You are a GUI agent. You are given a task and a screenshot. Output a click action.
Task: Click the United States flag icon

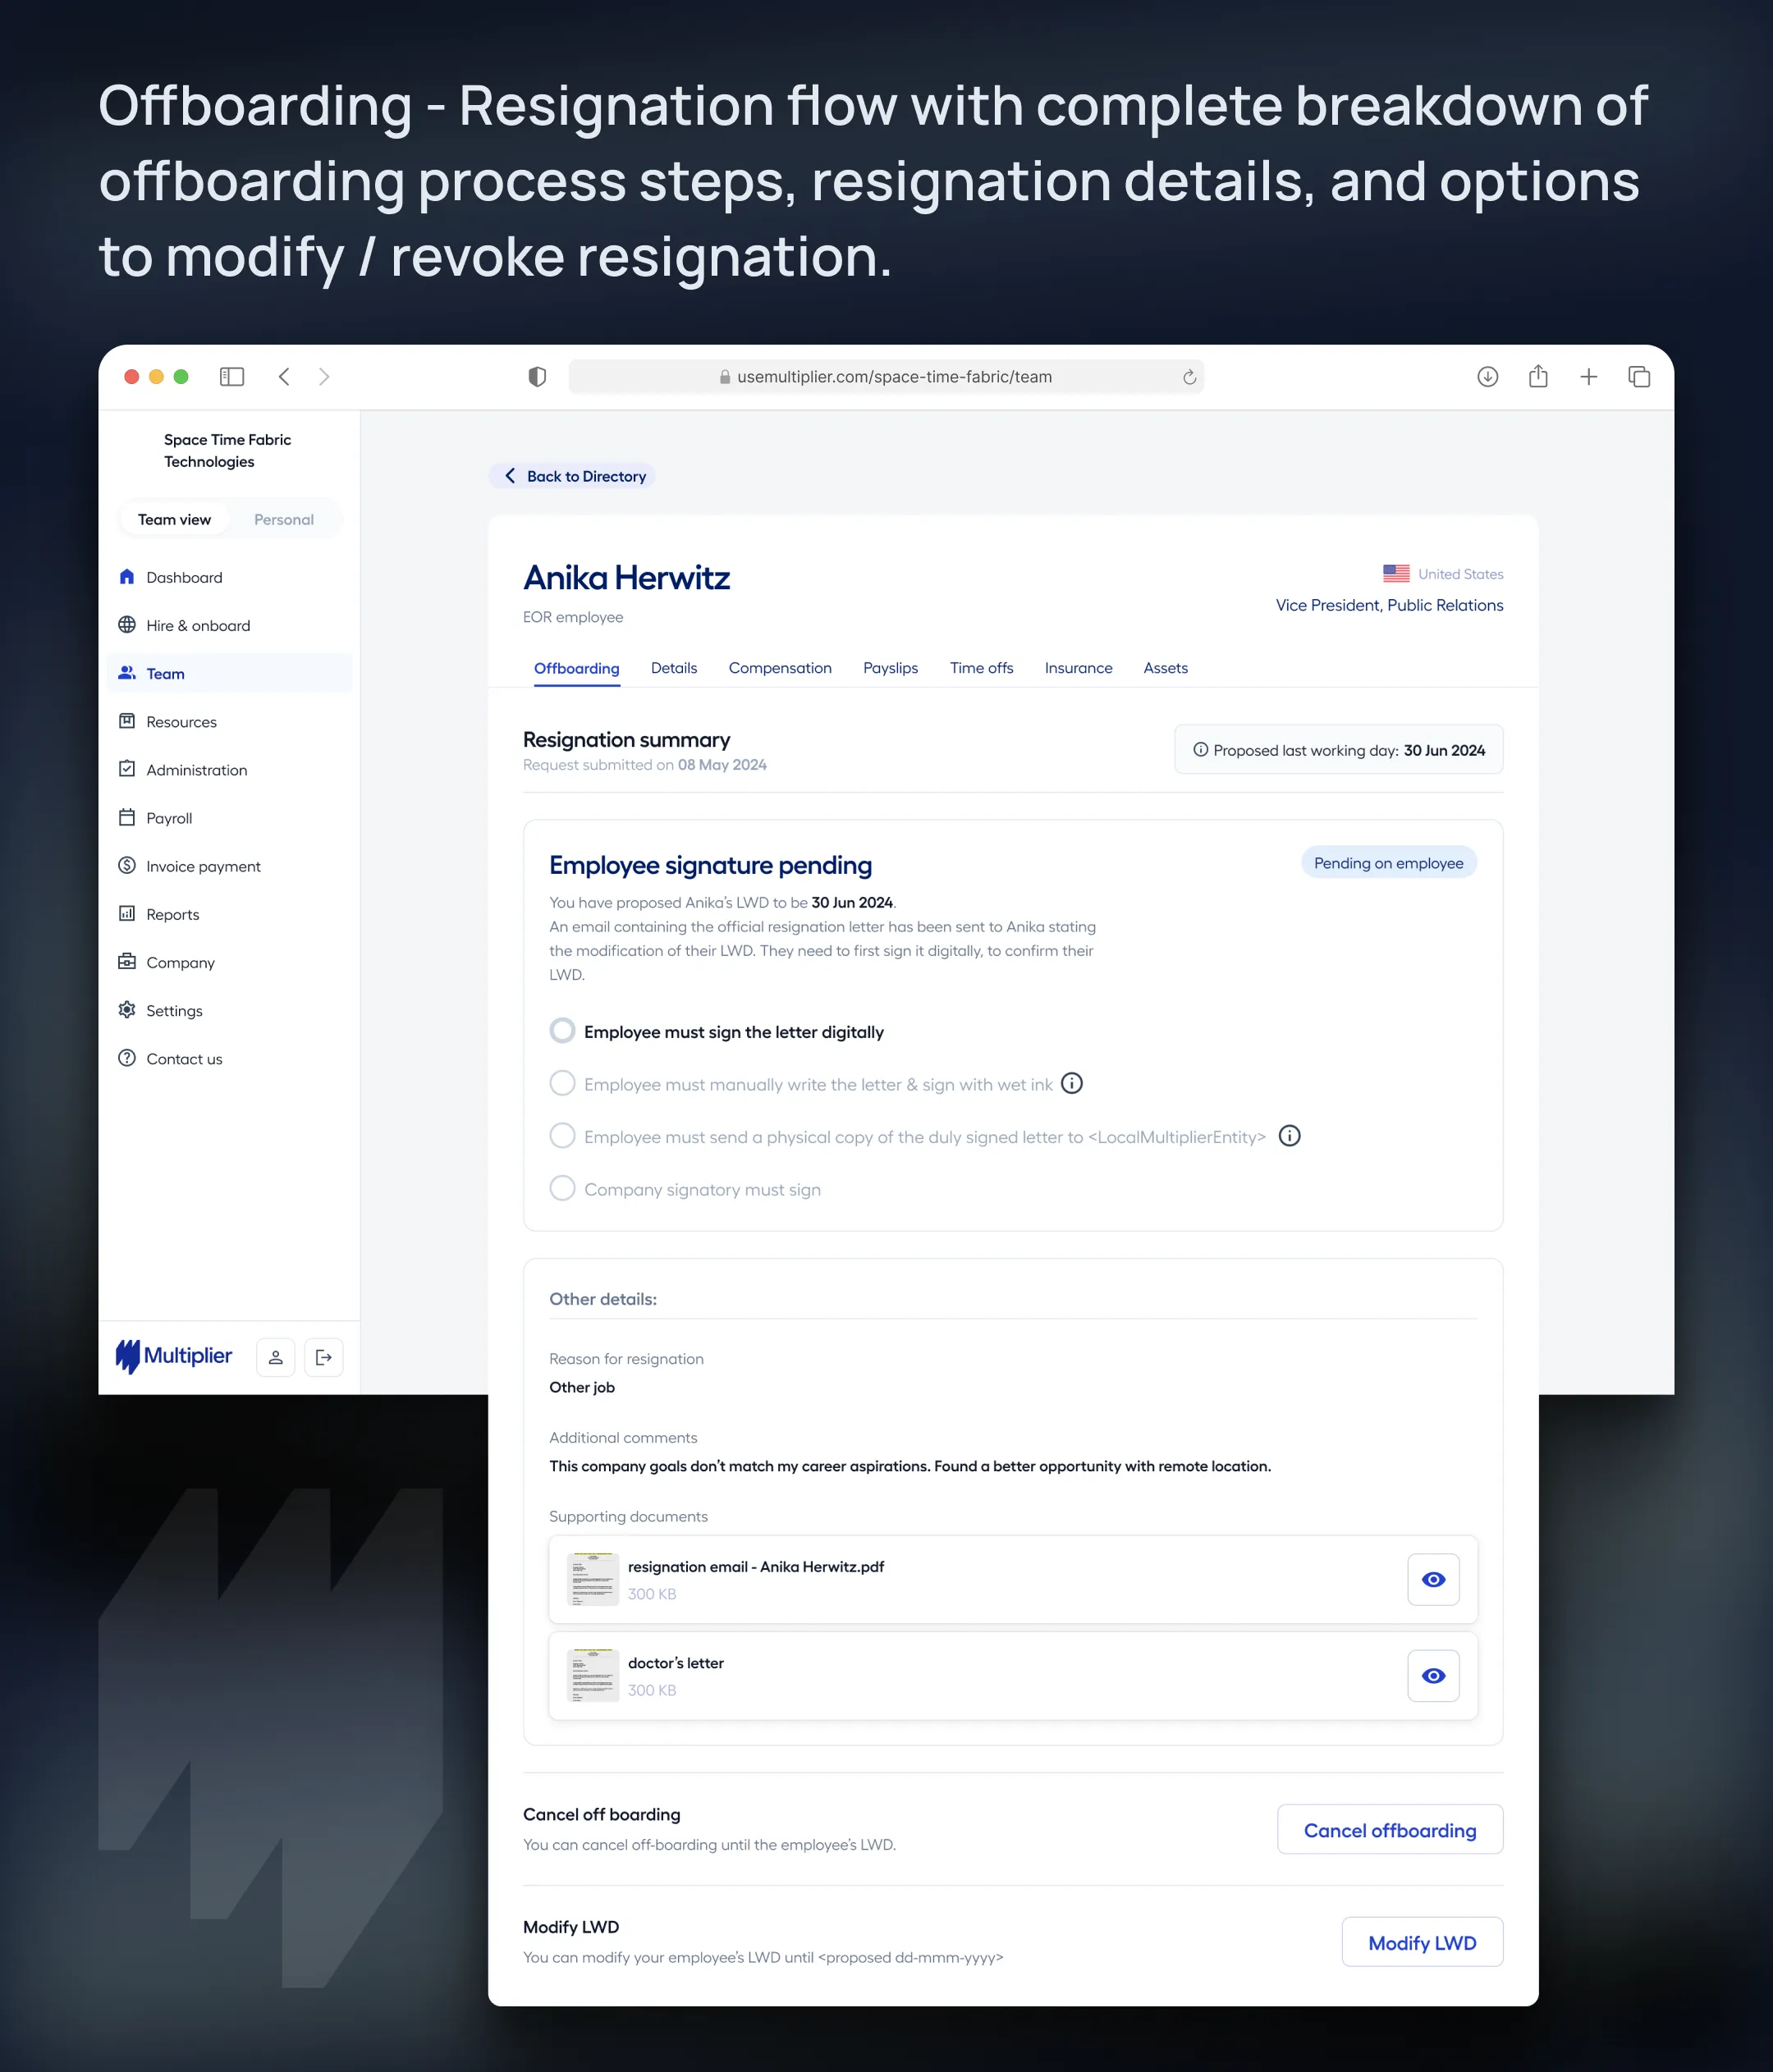tap(1395, 573)
